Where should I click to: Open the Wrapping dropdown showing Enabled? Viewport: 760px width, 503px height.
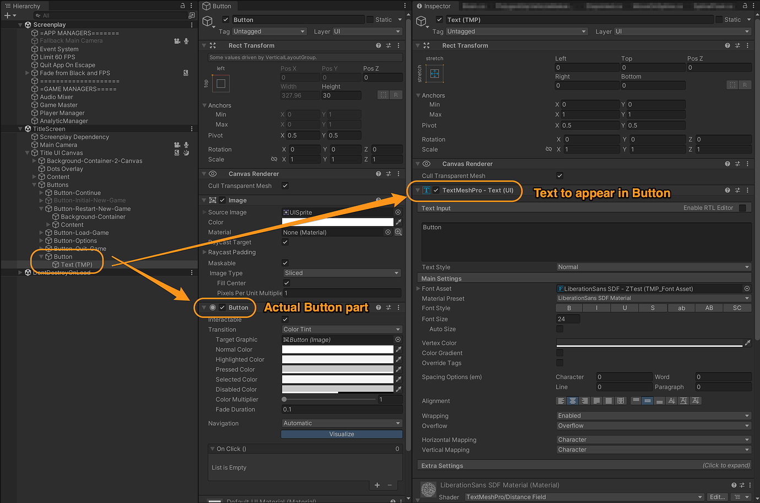tap(654, 415)
